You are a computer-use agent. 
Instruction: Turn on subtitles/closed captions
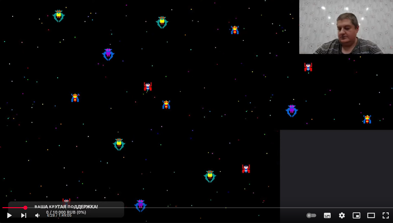point(327,215)
